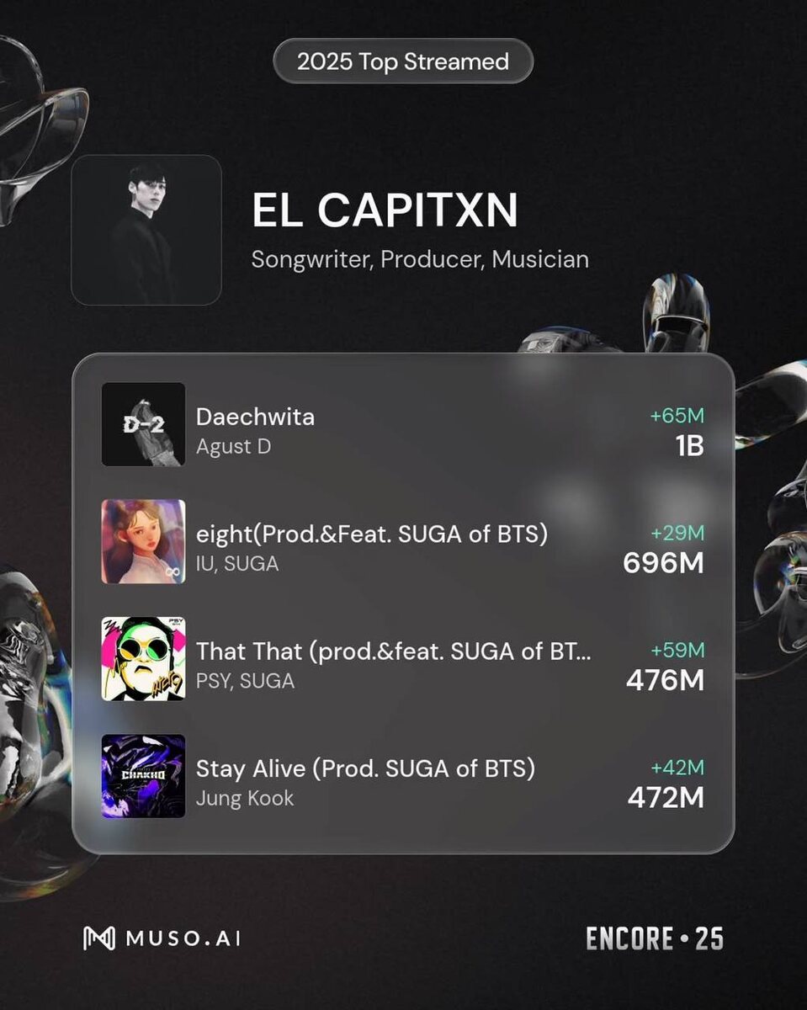Select the D-2 album cover thumbnail
Viewport: 807px width, 1010px height.
tap(143, 424)
